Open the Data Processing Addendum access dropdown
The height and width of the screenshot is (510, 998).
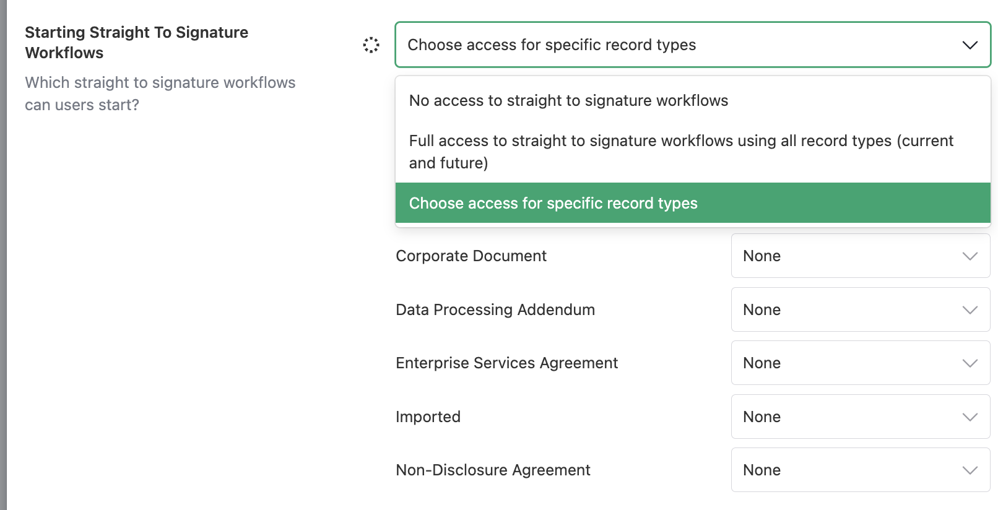(x=861, y=309)
